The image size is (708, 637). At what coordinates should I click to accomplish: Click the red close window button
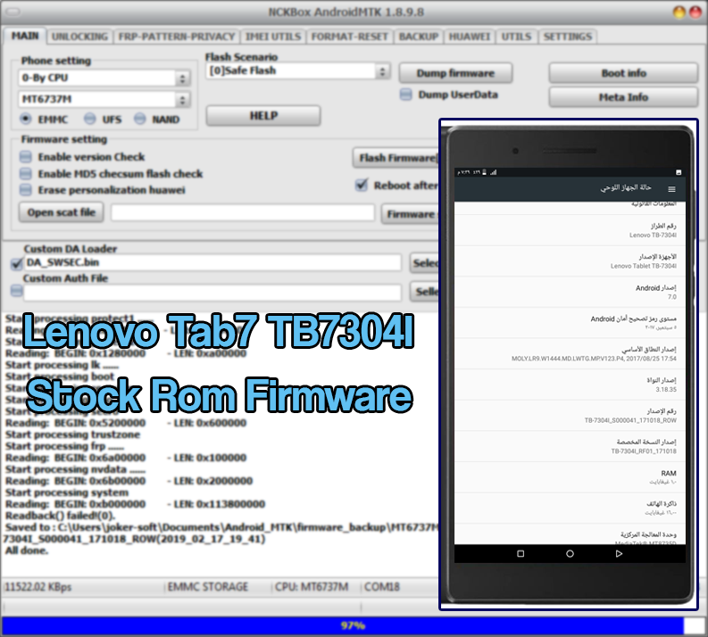click(x=695, y=12)
